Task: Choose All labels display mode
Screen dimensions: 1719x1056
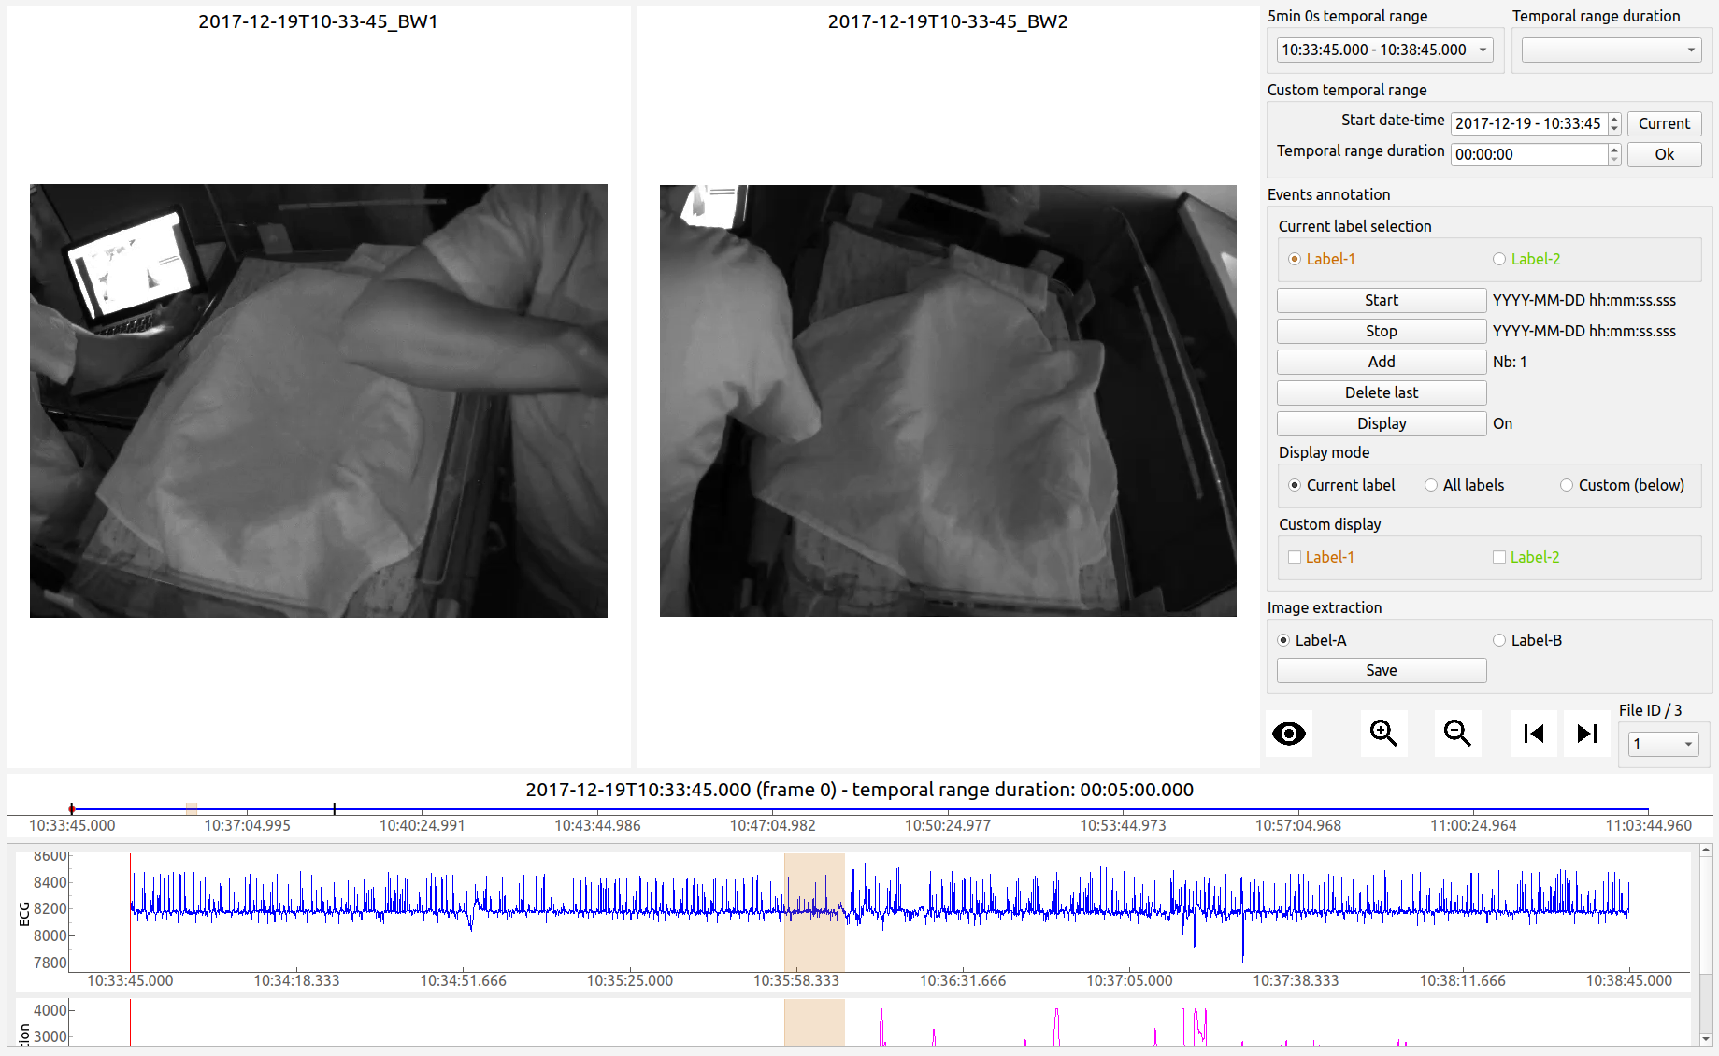Action: point(1465,485)
